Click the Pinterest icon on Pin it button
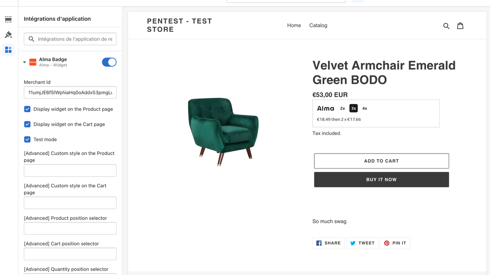490x275 pixels. coord(387,243)
